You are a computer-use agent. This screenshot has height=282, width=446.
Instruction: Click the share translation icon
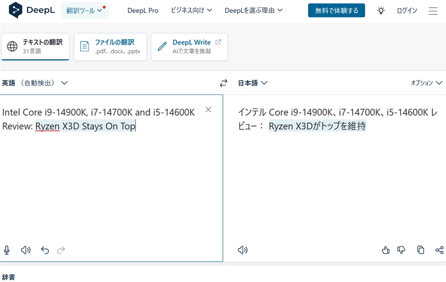tap(439, 250)
